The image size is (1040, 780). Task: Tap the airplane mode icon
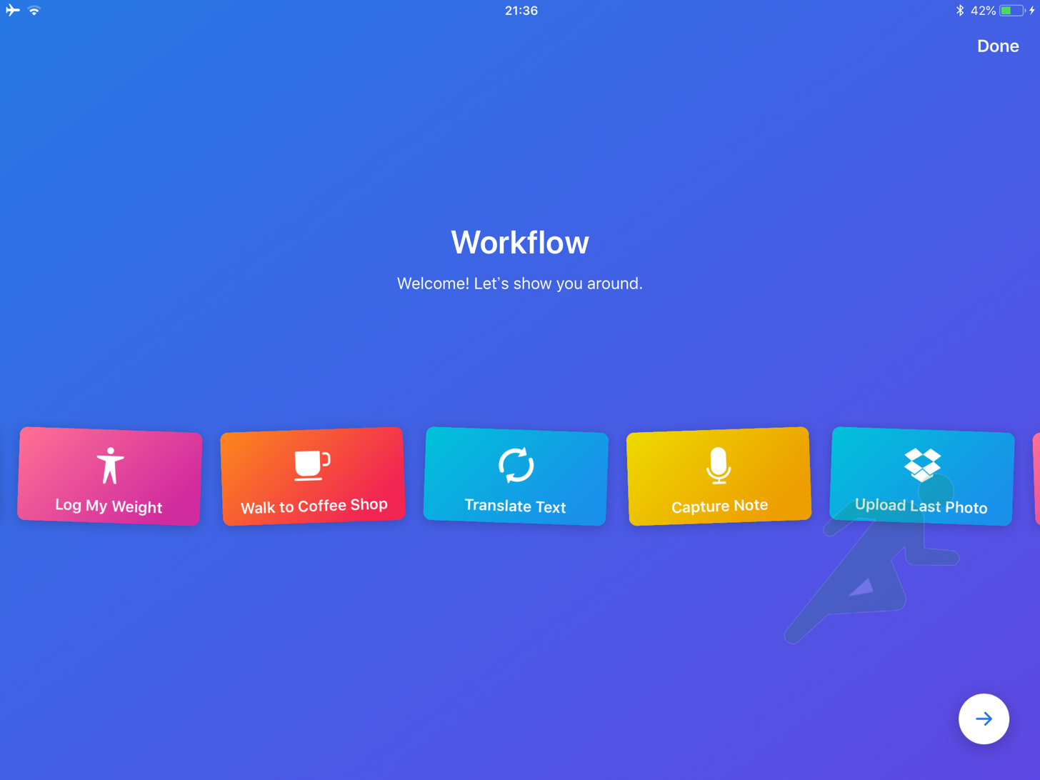point(13,11)
